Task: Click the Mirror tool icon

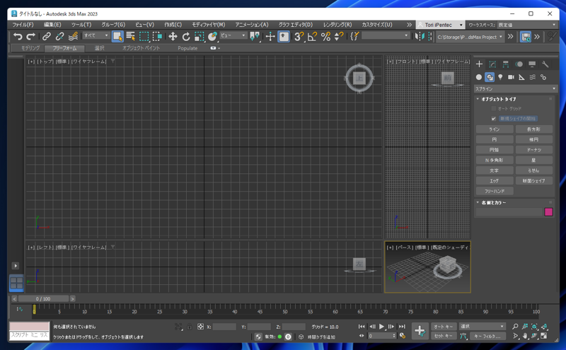Action: point(420,37)
